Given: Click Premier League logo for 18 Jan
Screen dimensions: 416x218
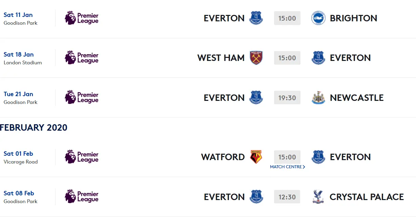Looking at the screenshot, I should tap(82, 58).
